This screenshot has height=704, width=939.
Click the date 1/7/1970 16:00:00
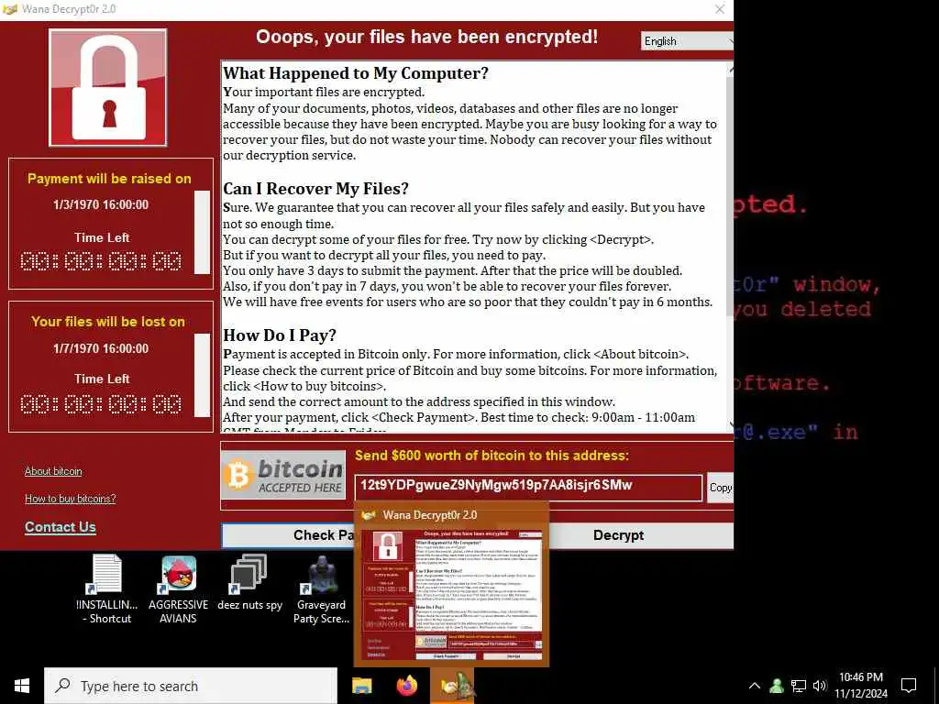coord(101,348)
